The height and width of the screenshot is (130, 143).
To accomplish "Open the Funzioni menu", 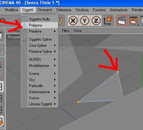I will (99, 10).
